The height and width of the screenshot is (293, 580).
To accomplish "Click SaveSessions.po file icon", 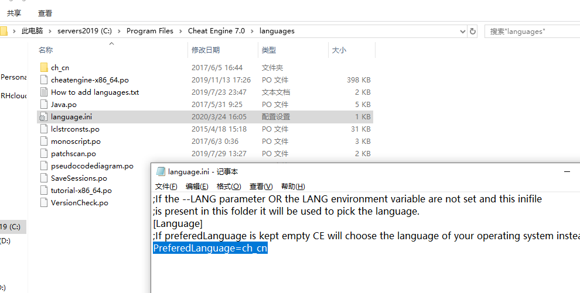I will (44, 178).
